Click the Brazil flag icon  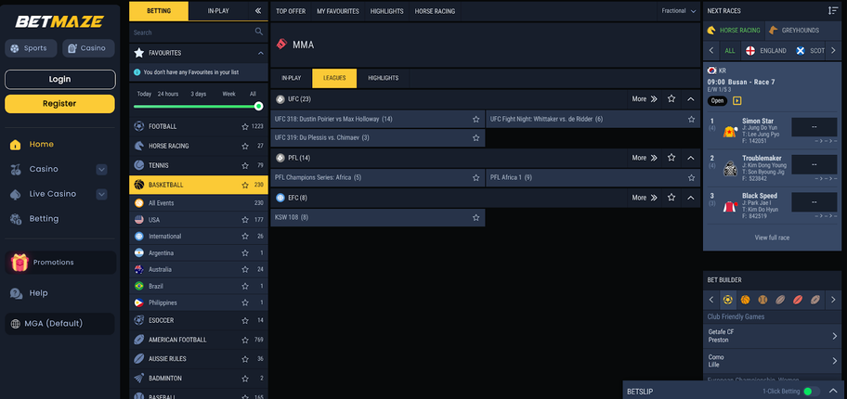pyautogui.click(x=138, y=286)
